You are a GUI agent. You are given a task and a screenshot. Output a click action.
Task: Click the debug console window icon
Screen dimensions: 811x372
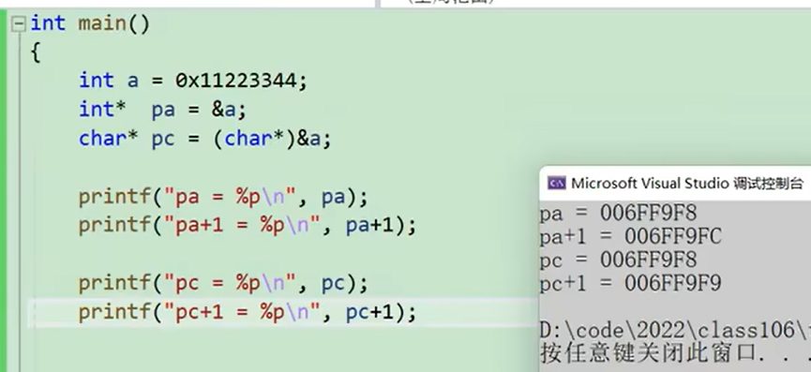557,183
